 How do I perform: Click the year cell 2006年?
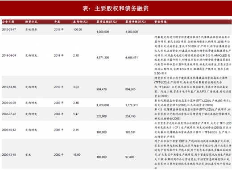(x=59, y=130)
